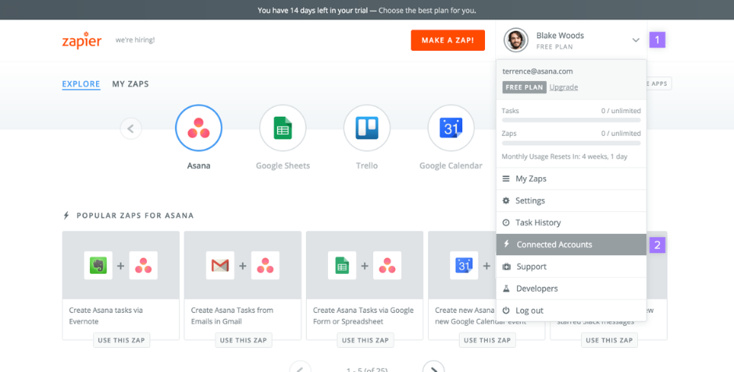Click the Zaps usage progress bar
Viewport: 734px width, 372px height.
pyautogui.click(x=571, y=143)
